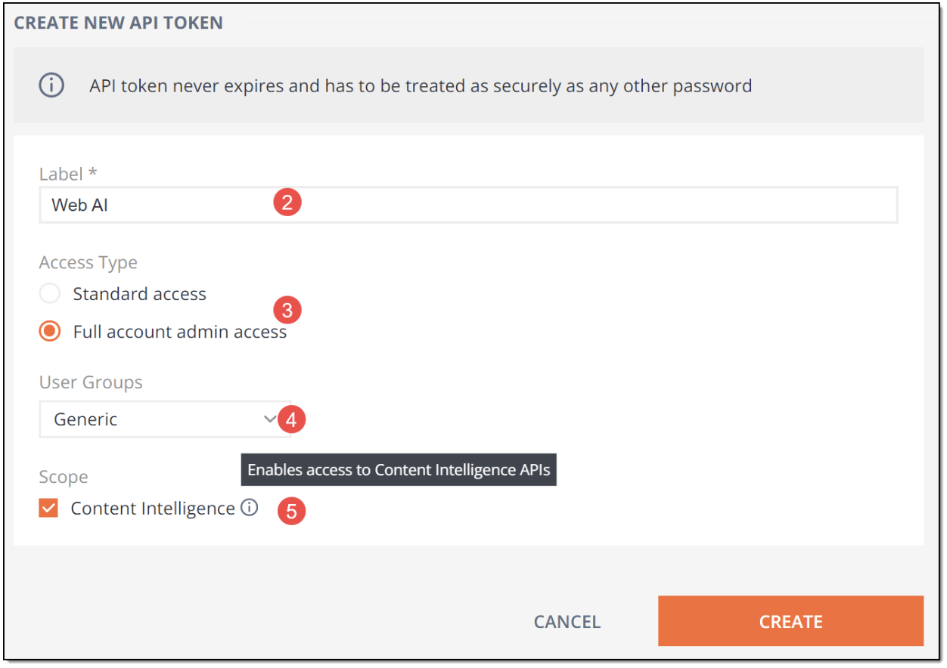
Task: Click the CREATE NEW API TOKEN header
Action: [118, 23]
